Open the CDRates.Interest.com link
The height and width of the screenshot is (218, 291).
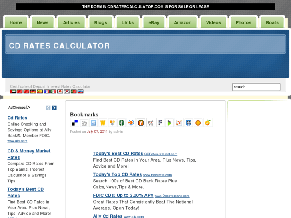click(161, 154)
